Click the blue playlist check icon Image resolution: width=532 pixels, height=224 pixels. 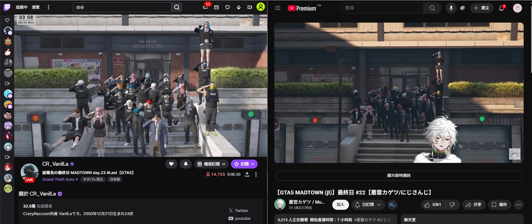point(392,205)
